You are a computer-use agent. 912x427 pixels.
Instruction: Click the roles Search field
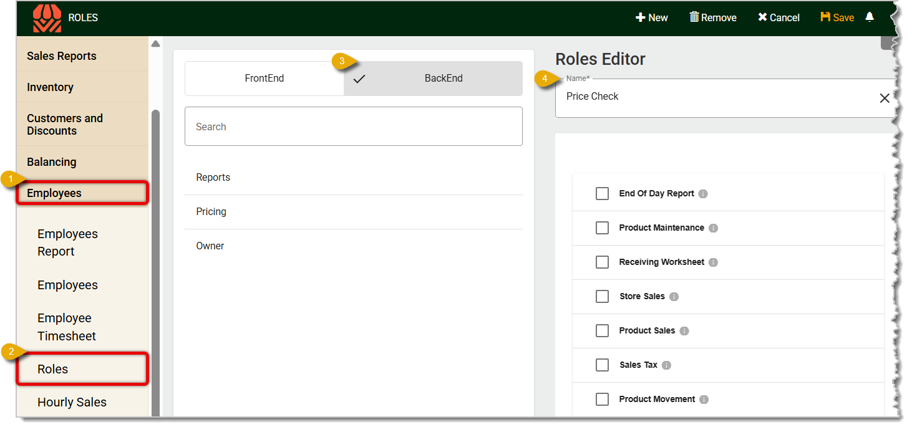point(354,127)
